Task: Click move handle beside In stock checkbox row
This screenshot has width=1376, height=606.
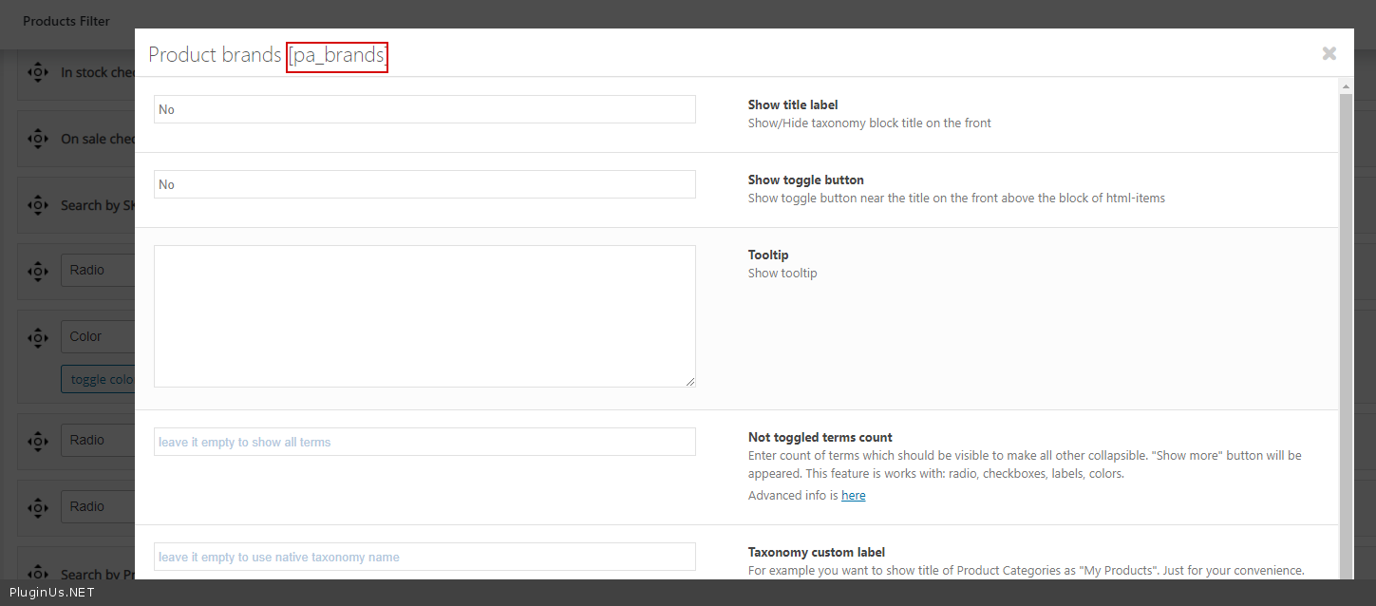Action: point(38,72)
